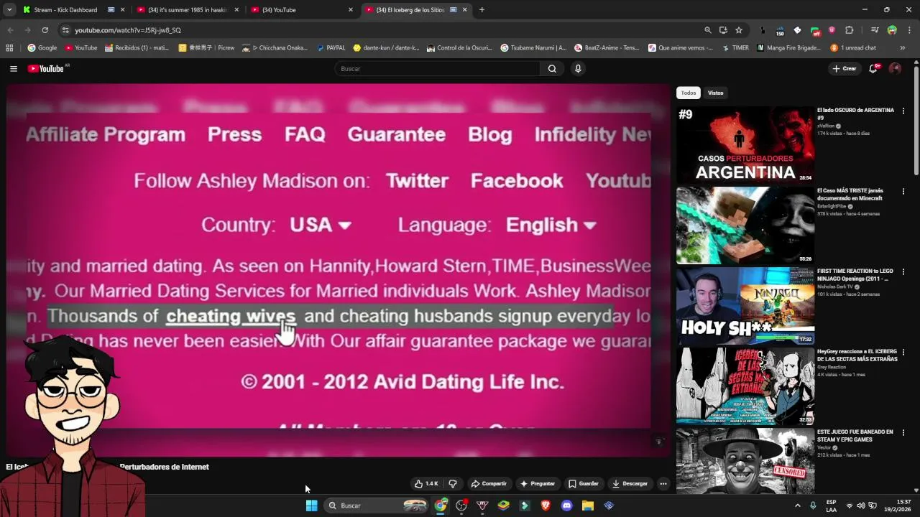
Task: Open Windows Start menu
Action: [x=312, y=506]
